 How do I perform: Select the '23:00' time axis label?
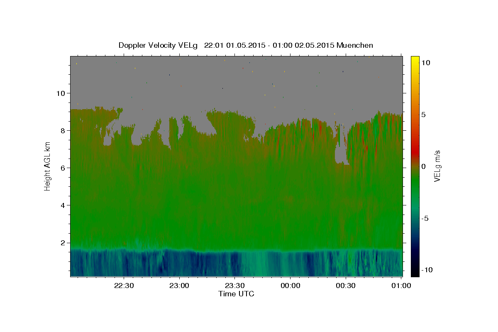coord(179,286)
